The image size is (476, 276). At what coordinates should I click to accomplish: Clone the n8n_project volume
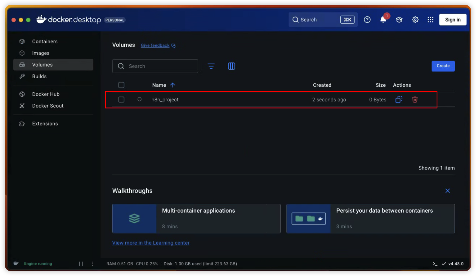[x=399, y=99]
